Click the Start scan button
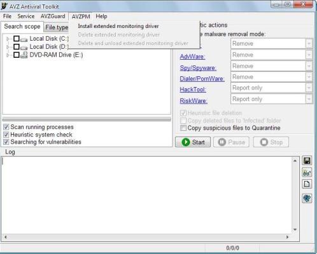The width and height of the screenshot is (317, 254). [193, 142]
